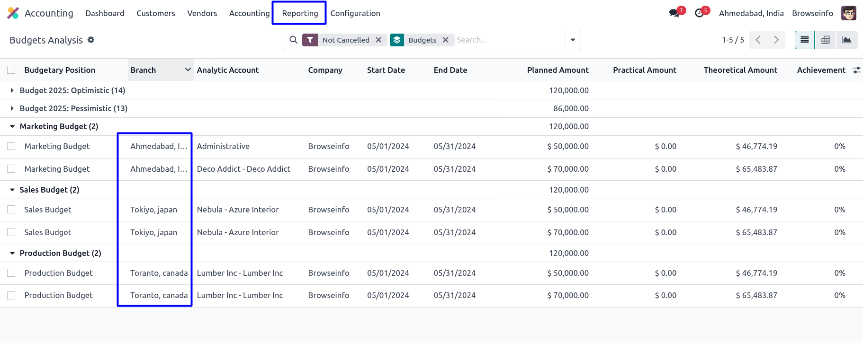This screenshot has height=343, width=863.
Task: Open the Reporting menu
Action: tap(300, 13)
